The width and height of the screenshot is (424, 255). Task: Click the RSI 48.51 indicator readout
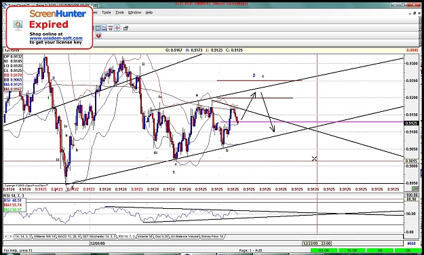pyautogui.click(x=13, y=200)
